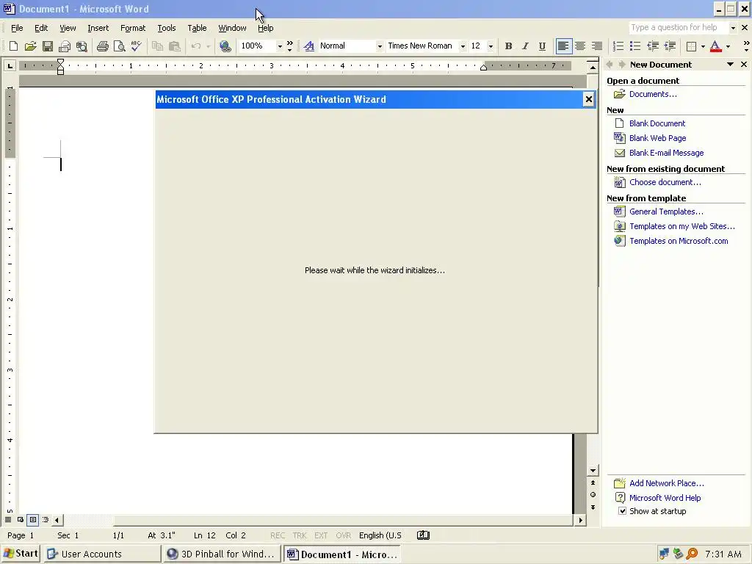Click the Select Browse Object circle button
This screenshot has width=752, height=564.
point(593,495)
